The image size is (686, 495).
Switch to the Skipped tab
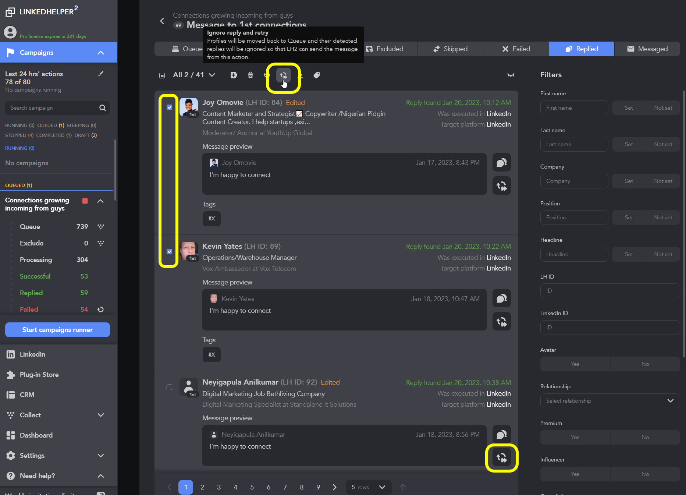tap(450, 49)
